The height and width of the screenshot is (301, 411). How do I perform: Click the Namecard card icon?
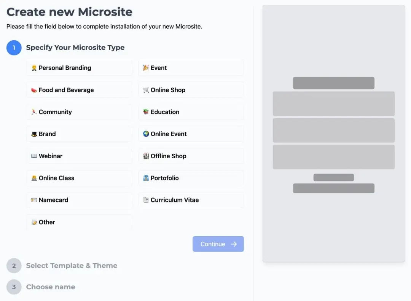34,200
